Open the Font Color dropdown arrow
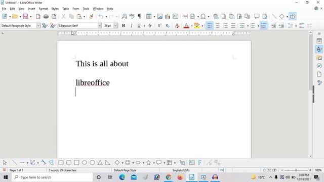Screen dimensions: 324x182 pos(191,26)
